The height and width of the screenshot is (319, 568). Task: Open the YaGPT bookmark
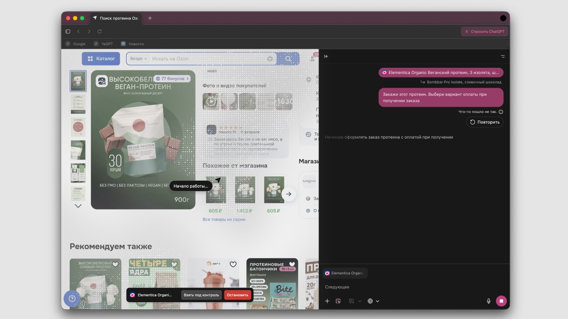[x=103, y=44]
